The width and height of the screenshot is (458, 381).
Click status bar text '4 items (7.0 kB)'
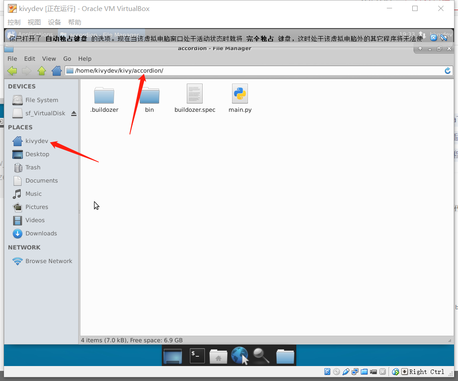(104, 340)
